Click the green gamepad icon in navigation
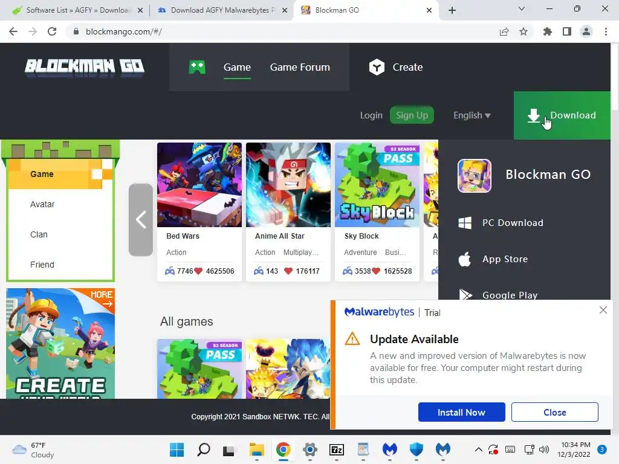Screen dimensions: 619x464 click(x=197, y=67)
